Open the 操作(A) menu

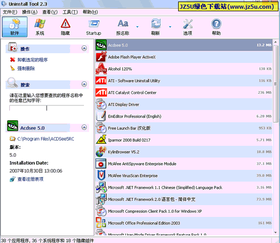click(30, 12)
